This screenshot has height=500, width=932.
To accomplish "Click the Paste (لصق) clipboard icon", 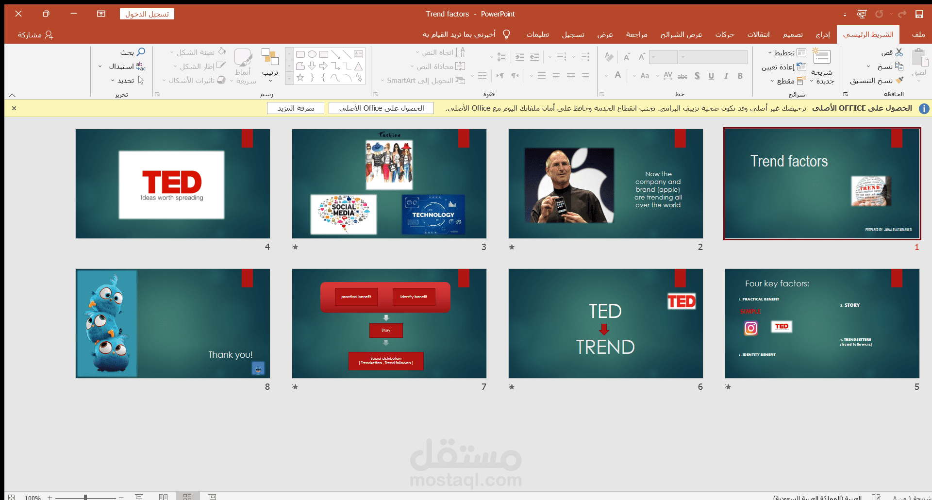I will click(919, 57).
